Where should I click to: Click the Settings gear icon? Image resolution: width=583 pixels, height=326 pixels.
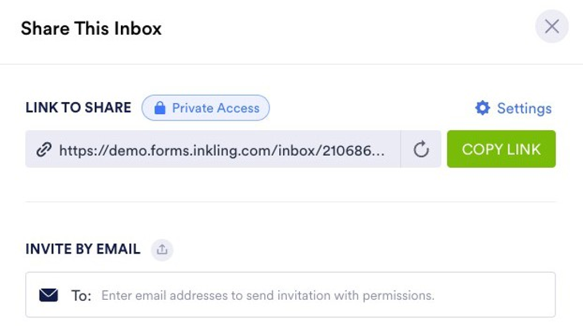click(483, 108)
